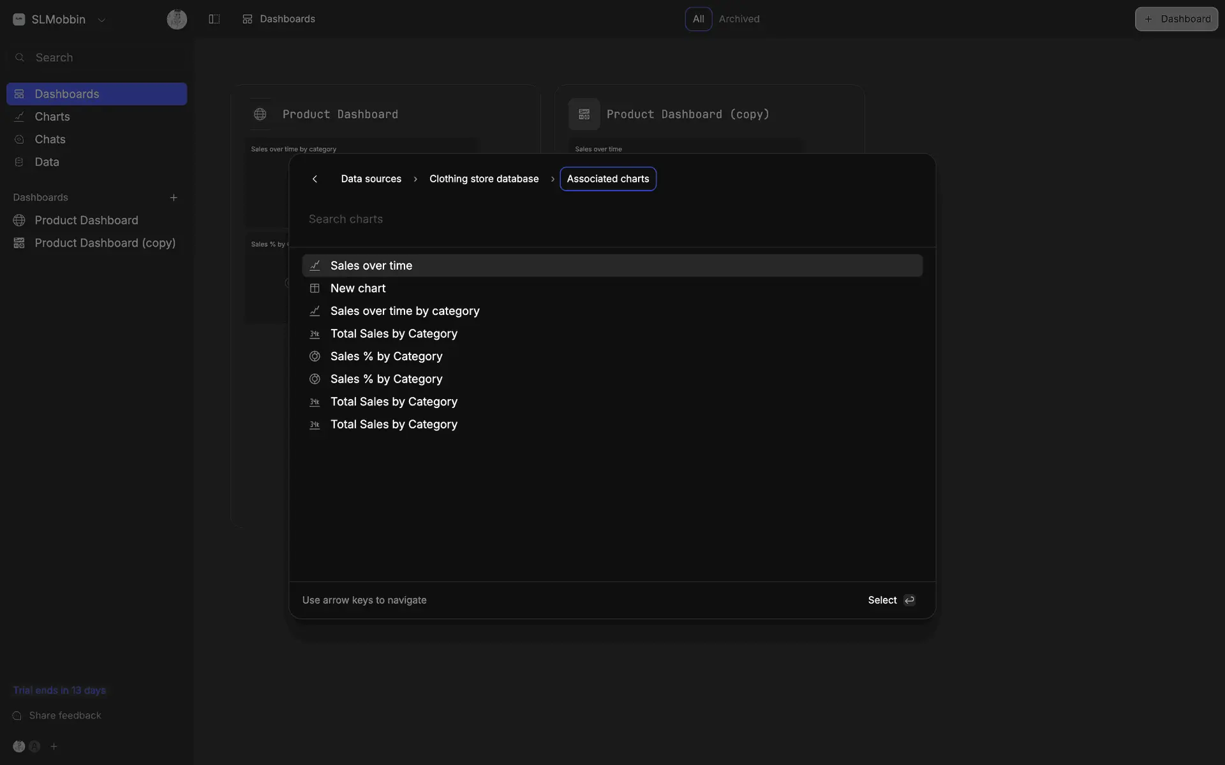Screen dimensions: 1225x765
Task: Click the user avatar at the top
Action: click(x=177, y=19)
